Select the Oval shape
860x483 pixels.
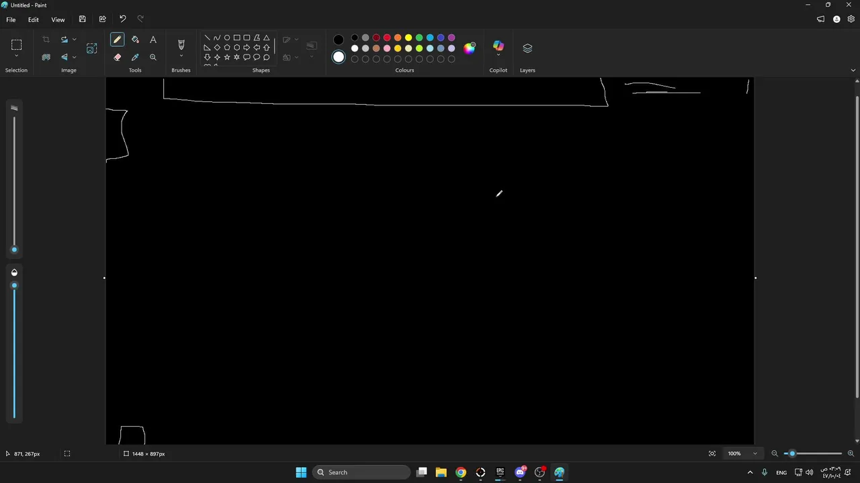(x=227, y=38)
